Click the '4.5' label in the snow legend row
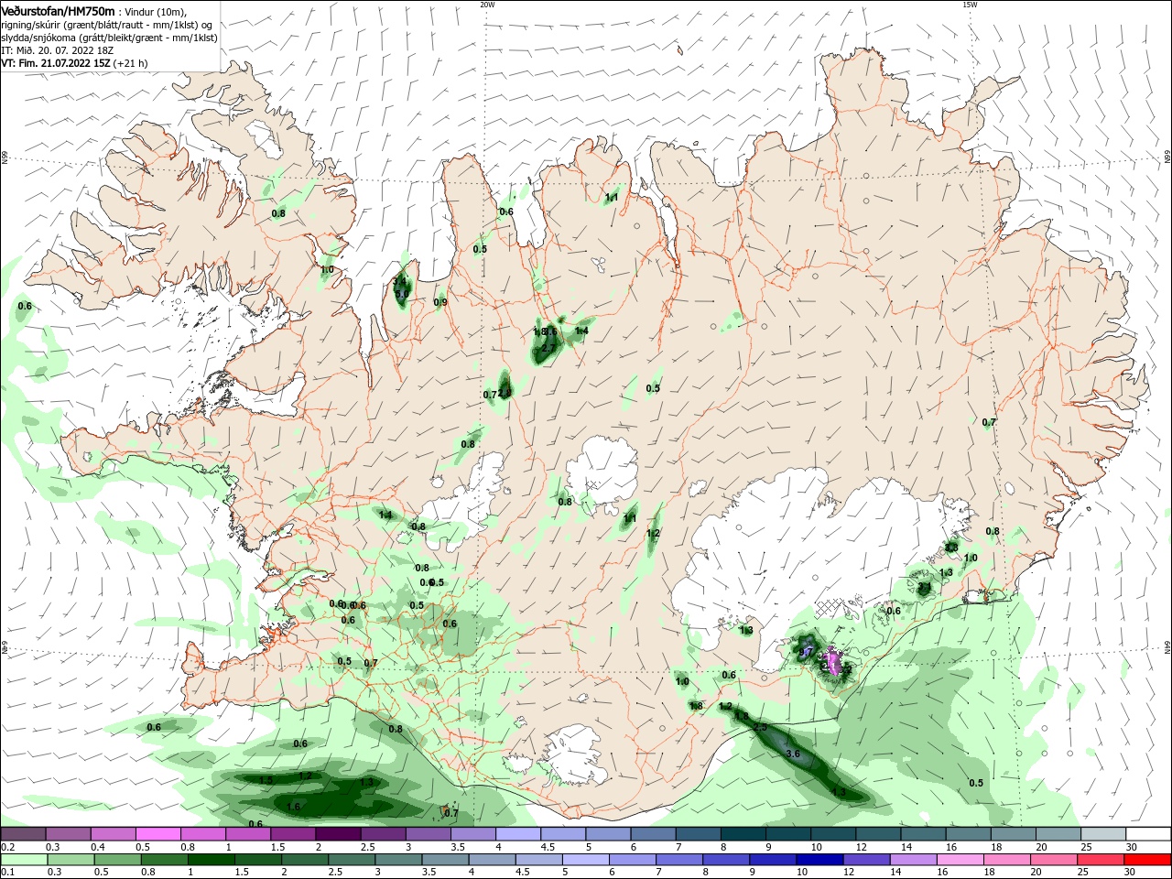 click(548, 847)
